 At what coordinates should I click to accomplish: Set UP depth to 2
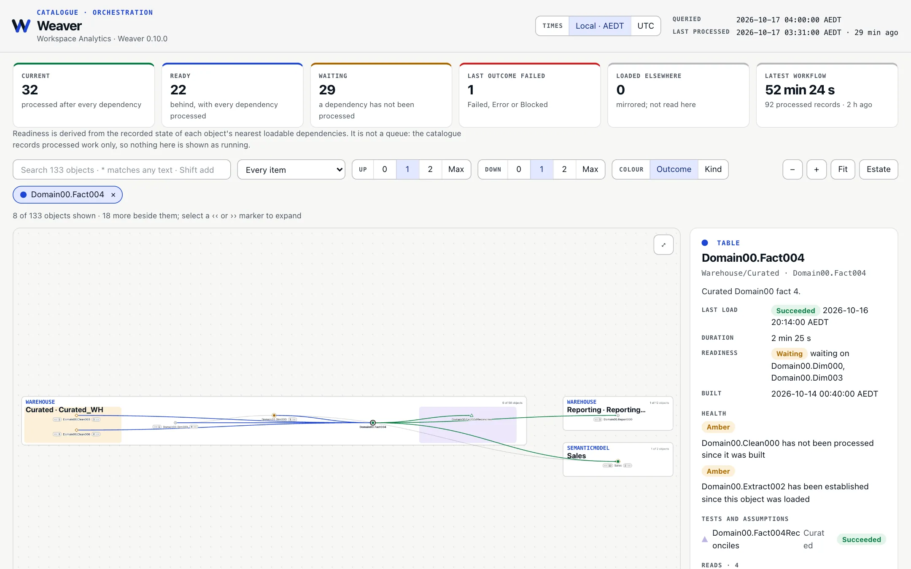tap(430, 169)
